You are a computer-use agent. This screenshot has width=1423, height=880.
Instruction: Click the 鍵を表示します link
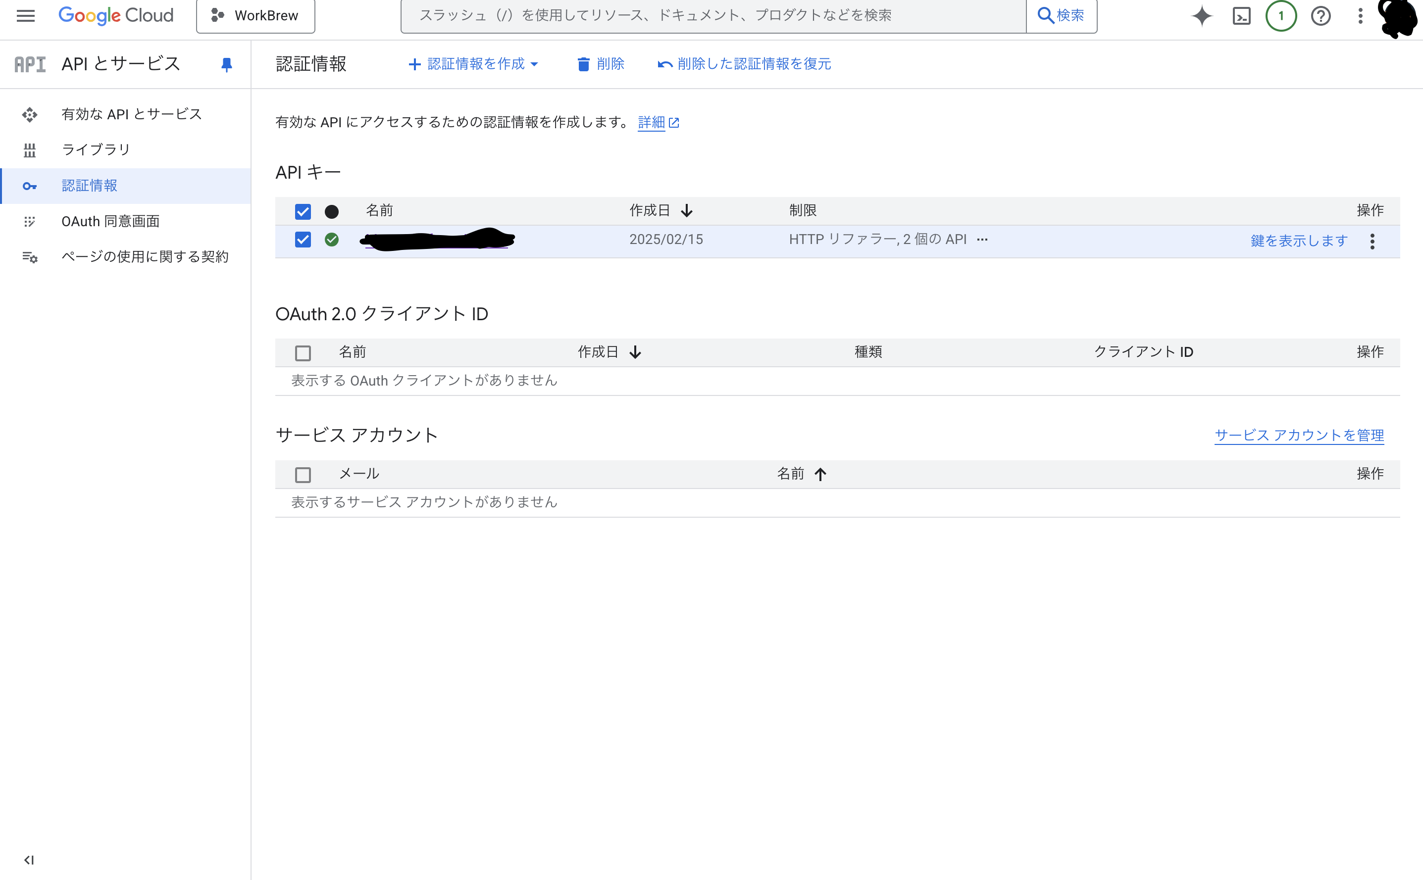1299,241
